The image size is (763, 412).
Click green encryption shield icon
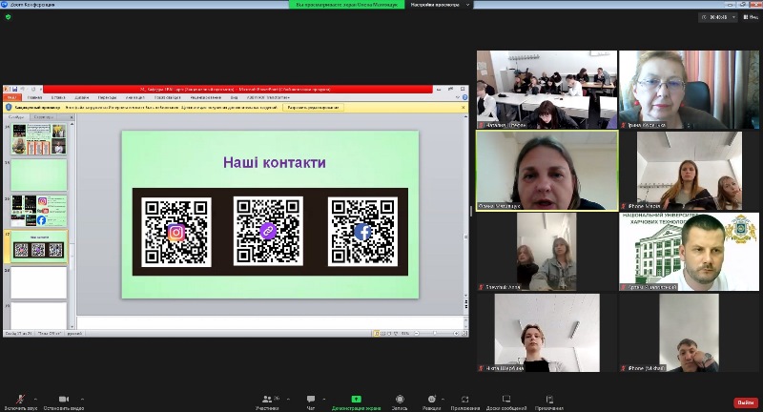[8, 17]
